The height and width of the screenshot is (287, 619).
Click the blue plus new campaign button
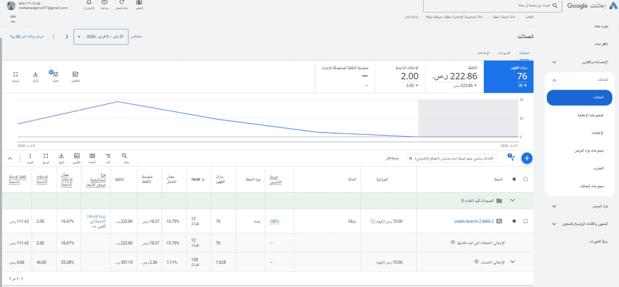pyautogui.click(x=527, y=158)
